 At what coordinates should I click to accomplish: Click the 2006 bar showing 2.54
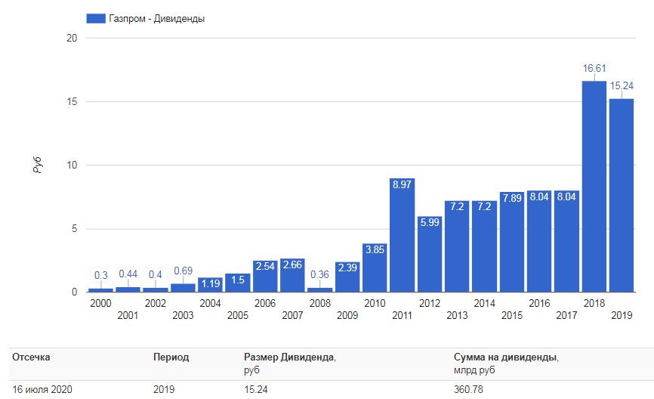point(265,277)
